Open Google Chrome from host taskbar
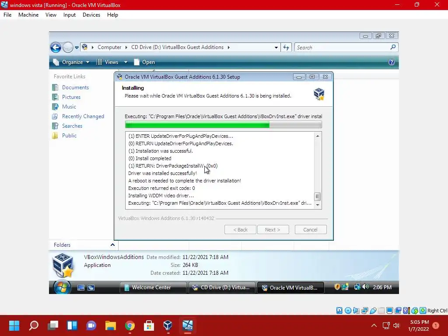 click(x=129, y=325)
